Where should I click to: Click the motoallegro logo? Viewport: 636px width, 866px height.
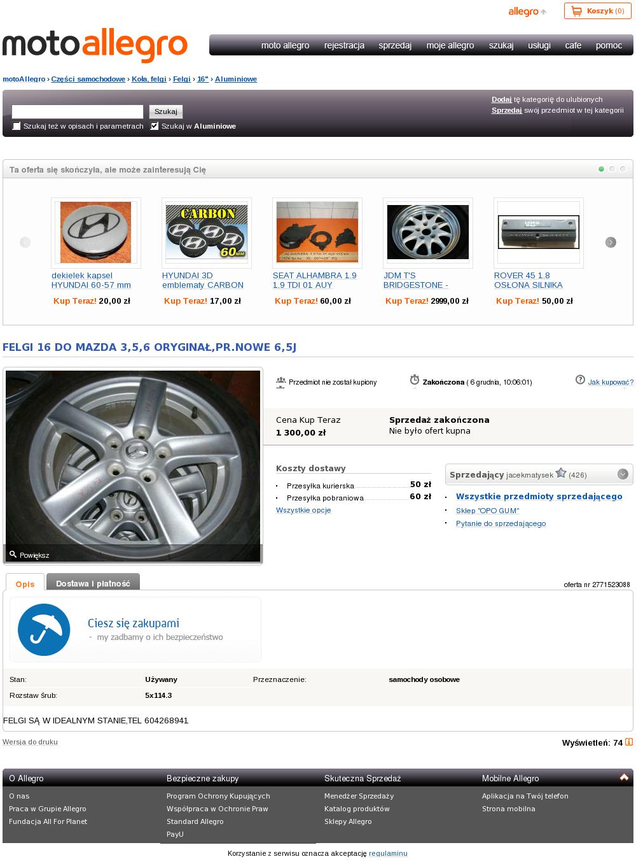pos(95,45)
